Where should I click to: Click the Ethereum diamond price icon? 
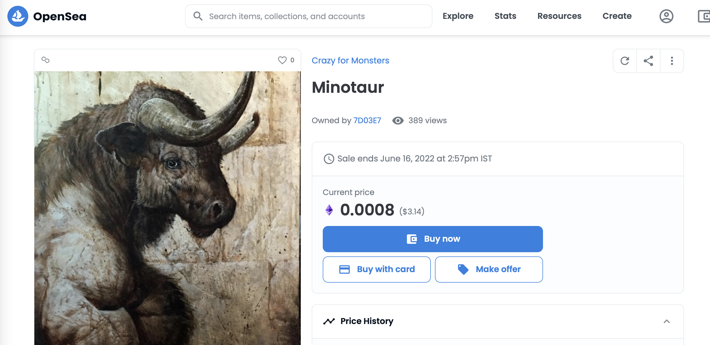329,210
